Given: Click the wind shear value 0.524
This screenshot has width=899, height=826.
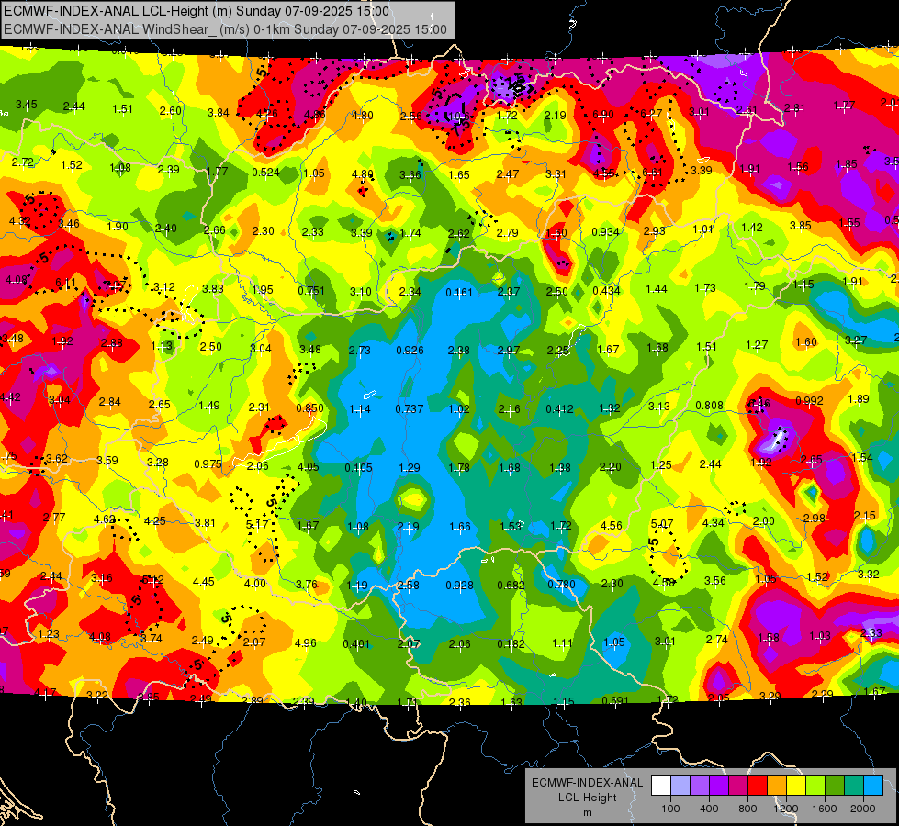Looking at the screenshot, I should click(x=265, y=172).
